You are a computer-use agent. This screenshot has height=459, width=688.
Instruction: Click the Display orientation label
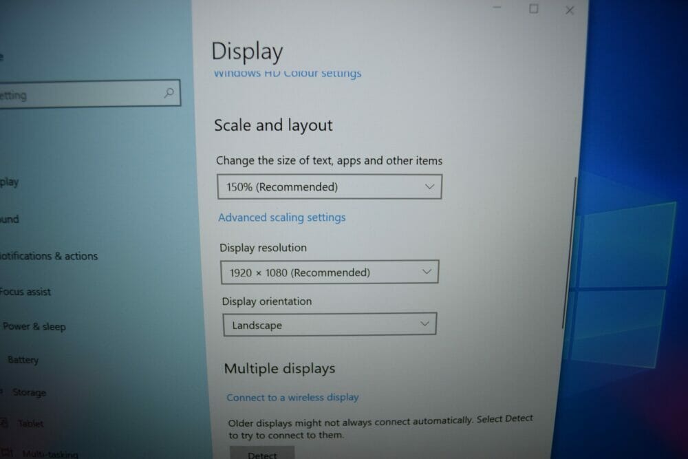(x=267, y=301)
